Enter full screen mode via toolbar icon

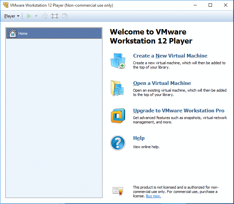[x=55, y=16]
